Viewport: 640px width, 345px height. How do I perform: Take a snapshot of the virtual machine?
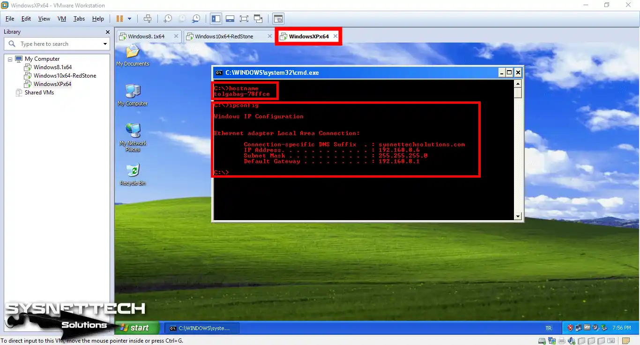[168, 18]
